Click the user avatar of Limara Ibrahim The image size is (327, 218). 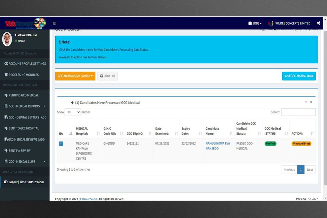click(7, 39)
